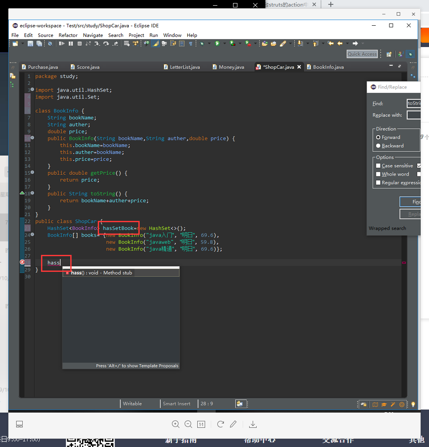The height and width of the screenshot is (447, 429).
Task: Open the Back history dropdown arrow
Action: pos(347,43)
